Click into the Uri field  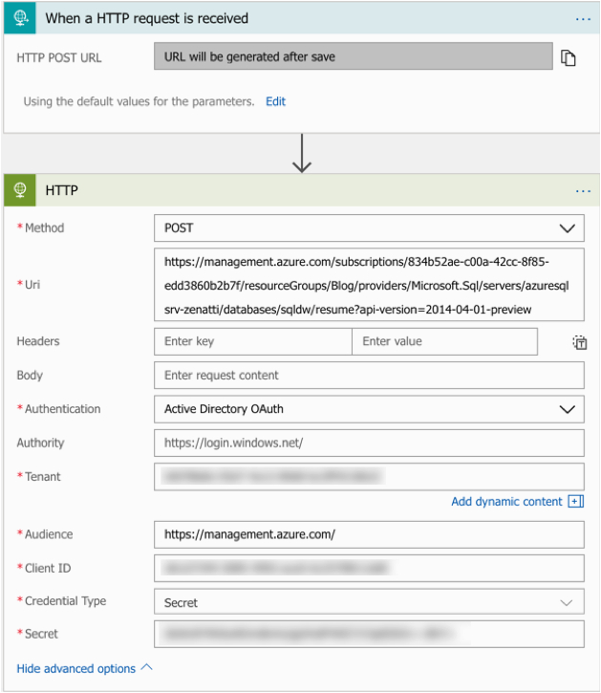coord(368,285)
